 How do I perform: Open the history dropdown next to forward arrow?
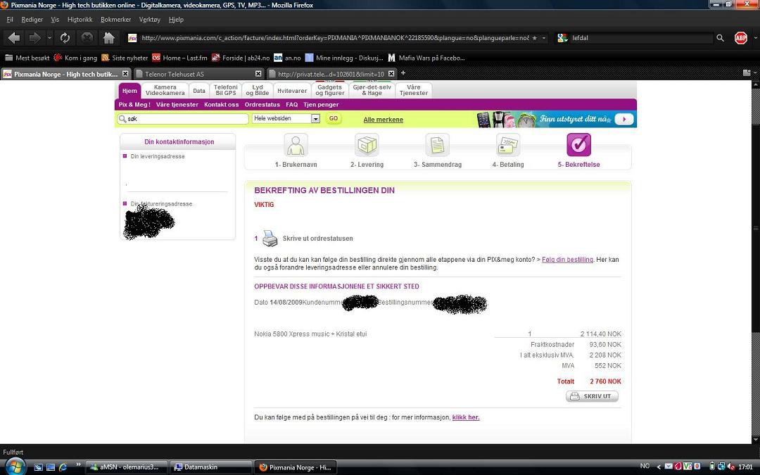49,38
